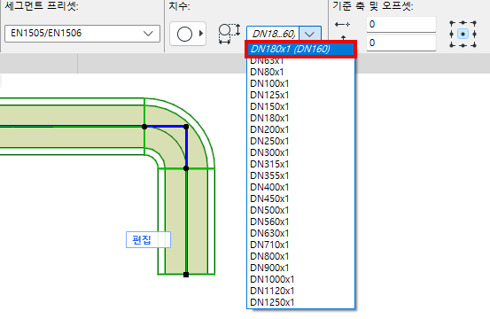Choose DN125x1 from the size list
Image resolution: width=490 pixels, height=319 pixels.
300,95
